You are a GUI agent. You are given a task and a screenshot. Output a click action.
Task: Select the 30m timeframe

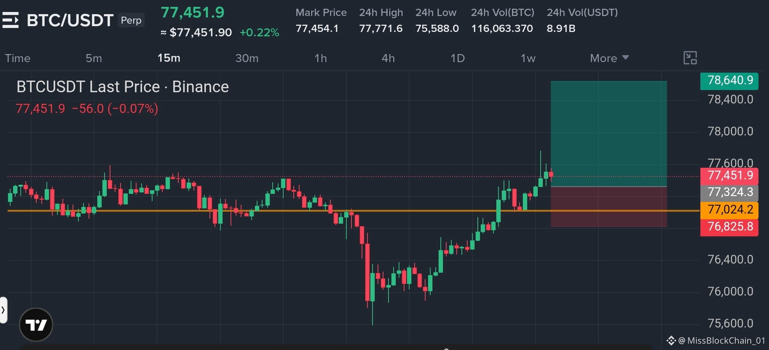(247, 58)
